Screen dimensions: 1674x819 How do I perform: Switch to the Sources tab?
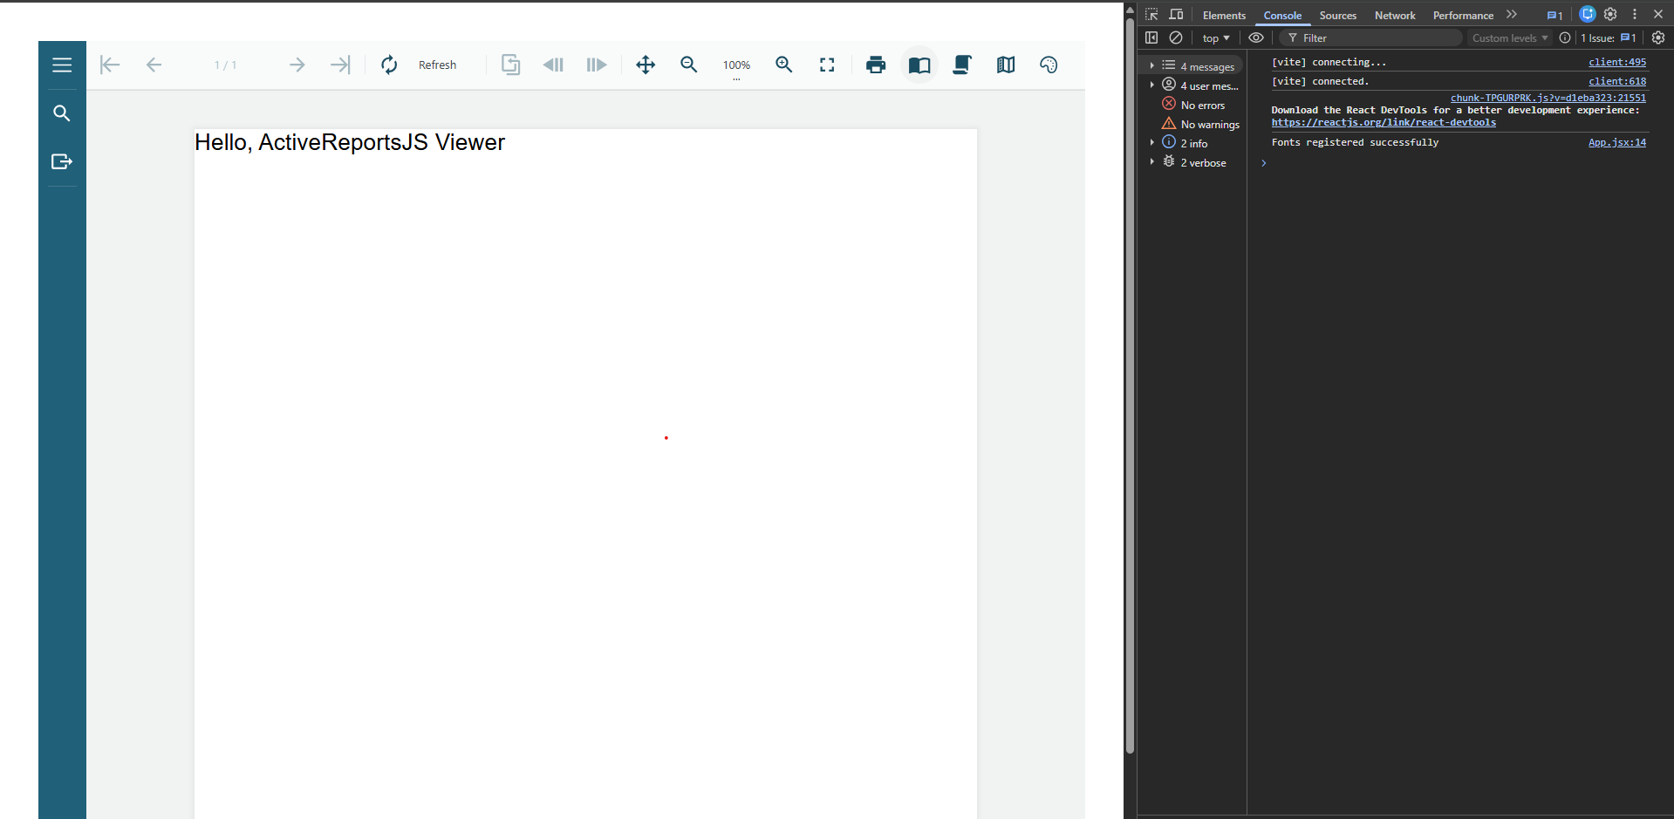click(1337, 16)
